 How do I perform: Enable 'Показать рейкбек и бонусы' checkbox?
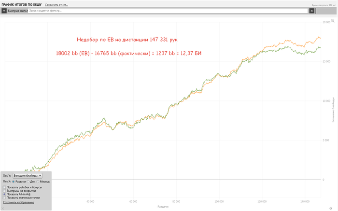pyautogui.click(x=4, y=187)
